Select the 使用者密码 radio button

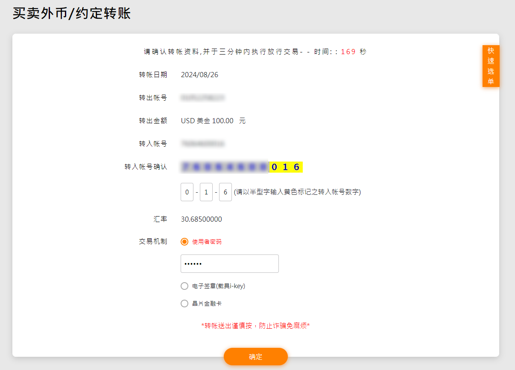point(184,242)
